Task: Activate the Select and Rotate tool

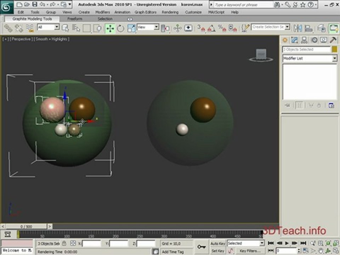Action: [120, 28]
